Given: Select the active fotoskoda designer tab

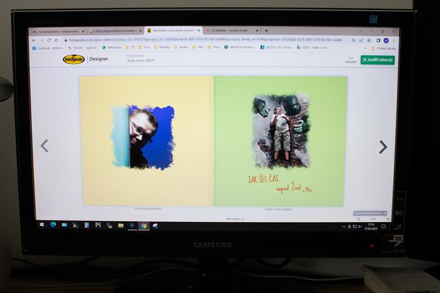Looking at the screenshot, I should (172, 30).
